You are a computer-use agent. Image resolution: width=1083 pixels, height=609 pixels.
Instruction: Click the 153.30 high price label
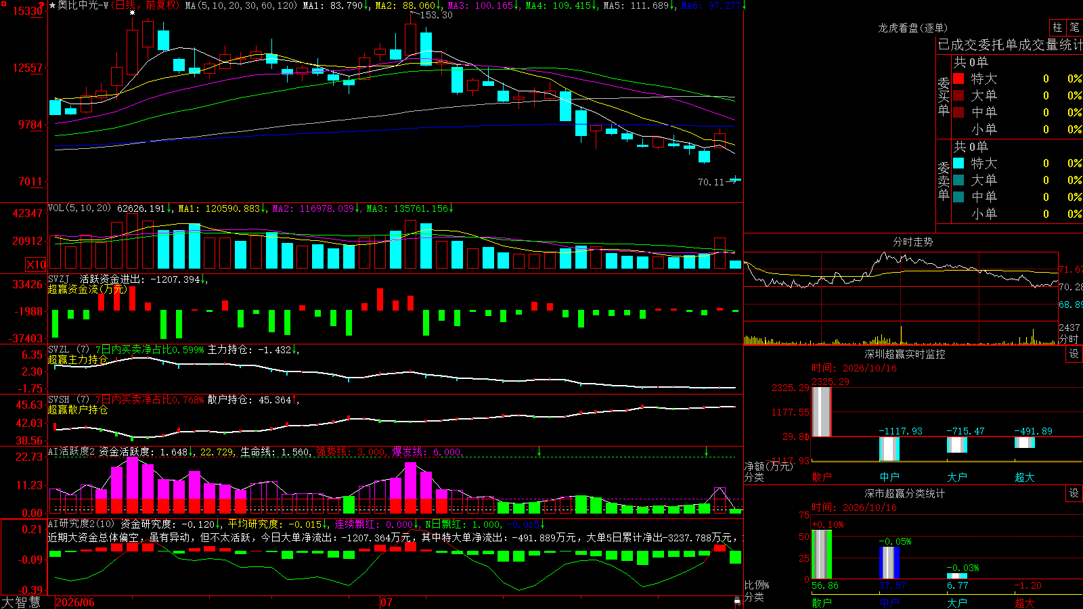pos(436,15)
